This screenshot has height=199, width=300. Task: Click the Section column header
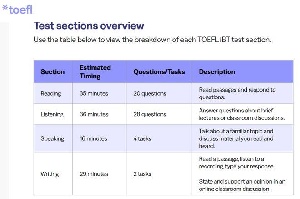point(53,72)
